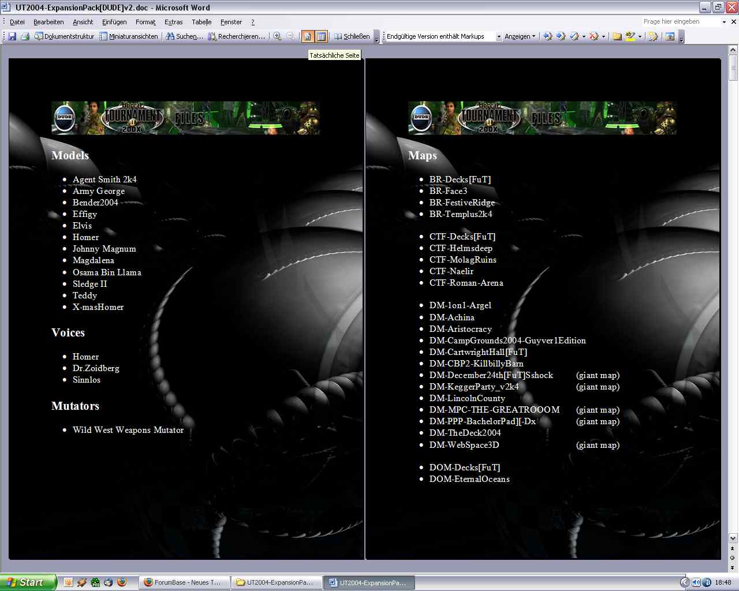
Task: Open the help question box dropdown arrow
Action: point(724,22)
